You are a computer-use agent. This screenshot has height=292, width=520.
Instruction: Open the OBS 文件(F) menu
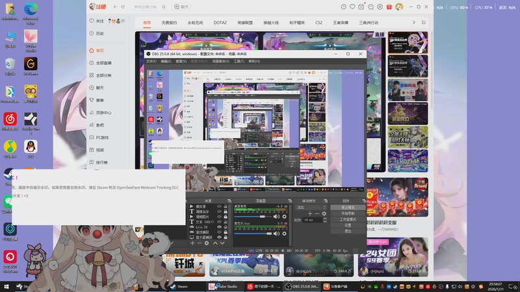(x=151, y=61)
